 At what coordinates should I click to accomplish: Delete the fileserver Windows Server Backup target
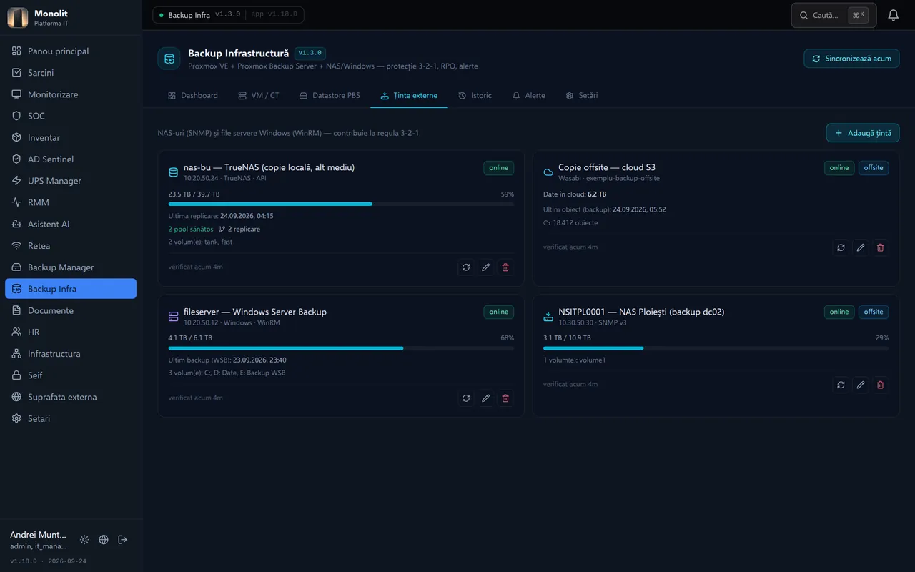tap(505, 398)
